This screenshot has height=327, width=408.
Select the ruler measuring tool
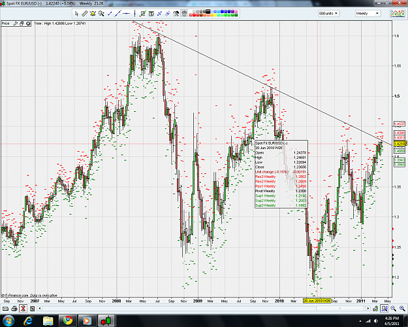click(x=85, y=14)
